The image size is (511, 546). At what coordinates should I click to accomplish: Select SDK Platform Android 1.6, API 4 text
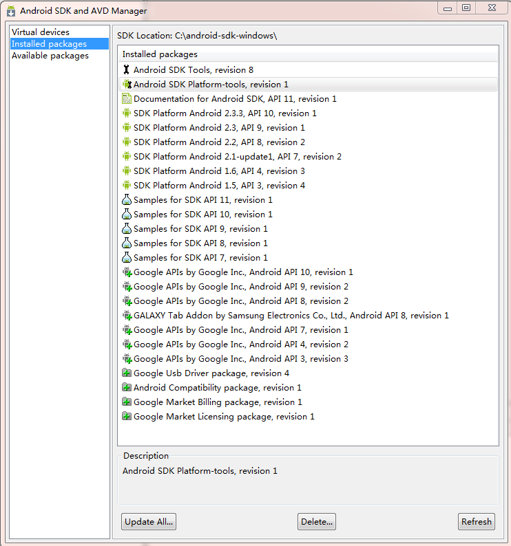220,171
